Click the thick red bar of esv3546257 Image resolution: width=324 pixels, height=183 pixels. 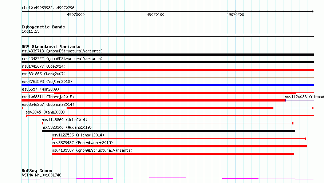pos(170,108)
